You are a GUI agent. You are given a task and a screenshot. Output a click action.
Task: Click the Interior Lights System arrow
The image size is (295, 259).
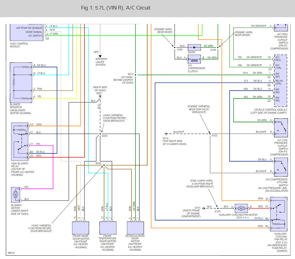pyautogui.click(x=100, y=56)
